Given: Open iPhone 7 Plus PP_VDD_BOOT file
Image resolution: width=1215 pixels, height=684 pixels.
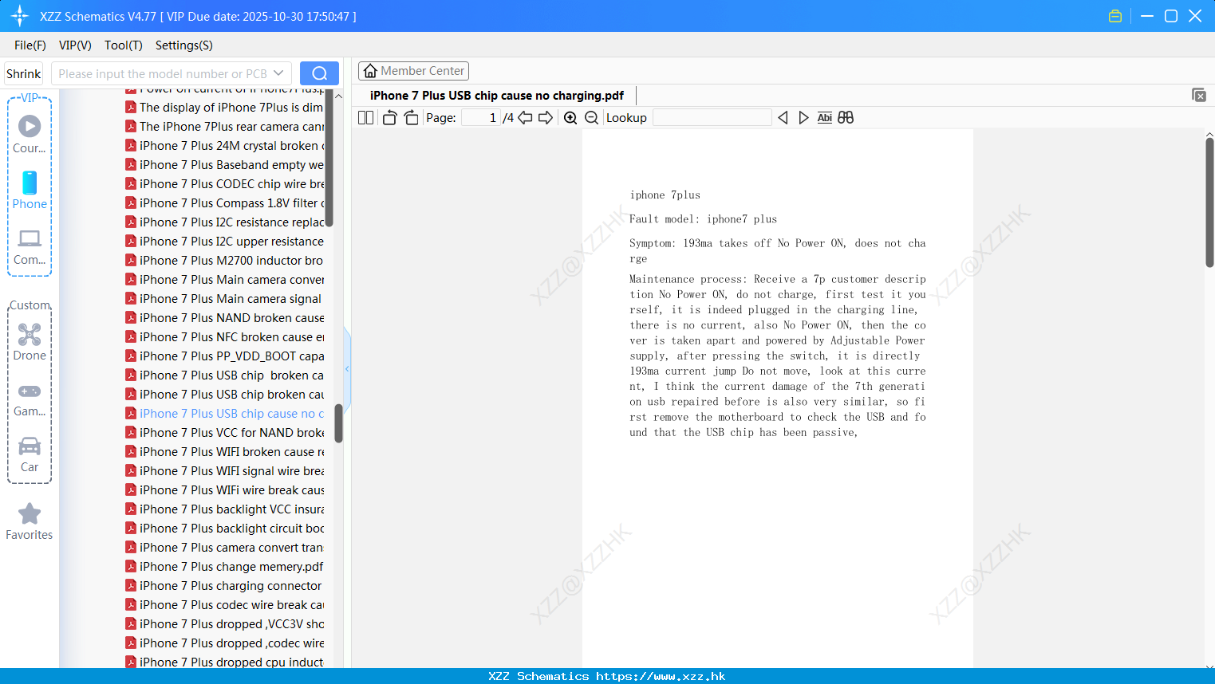Looking at the screenshot, I should (x=225, y=356).
